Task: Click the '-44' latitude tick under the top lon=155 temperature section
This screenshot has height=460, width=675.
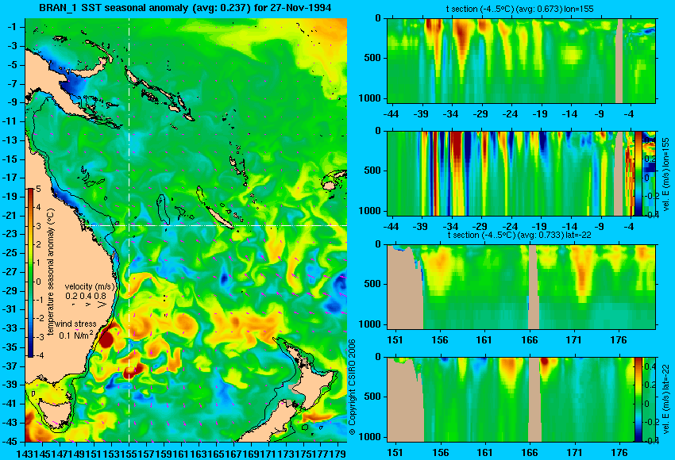Action: point(391,114)
